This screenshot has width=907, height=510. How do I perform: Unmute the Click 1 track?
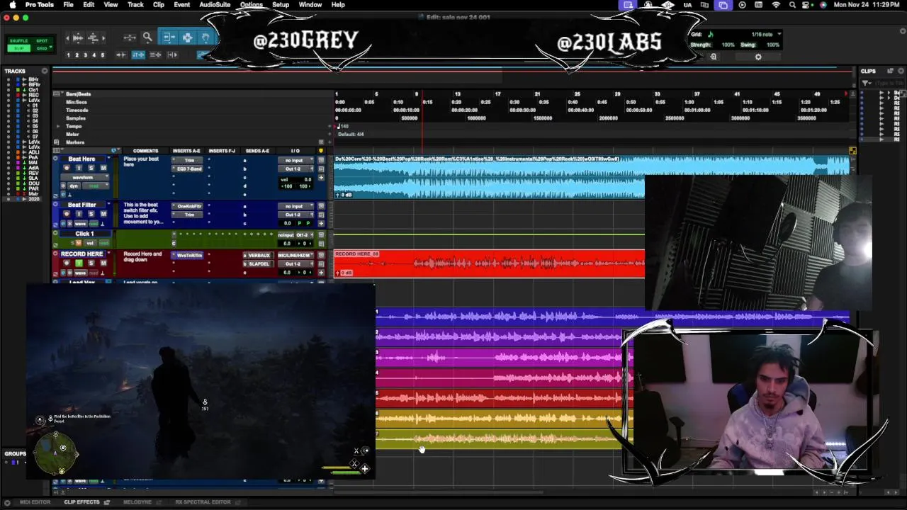coord(78,243)
